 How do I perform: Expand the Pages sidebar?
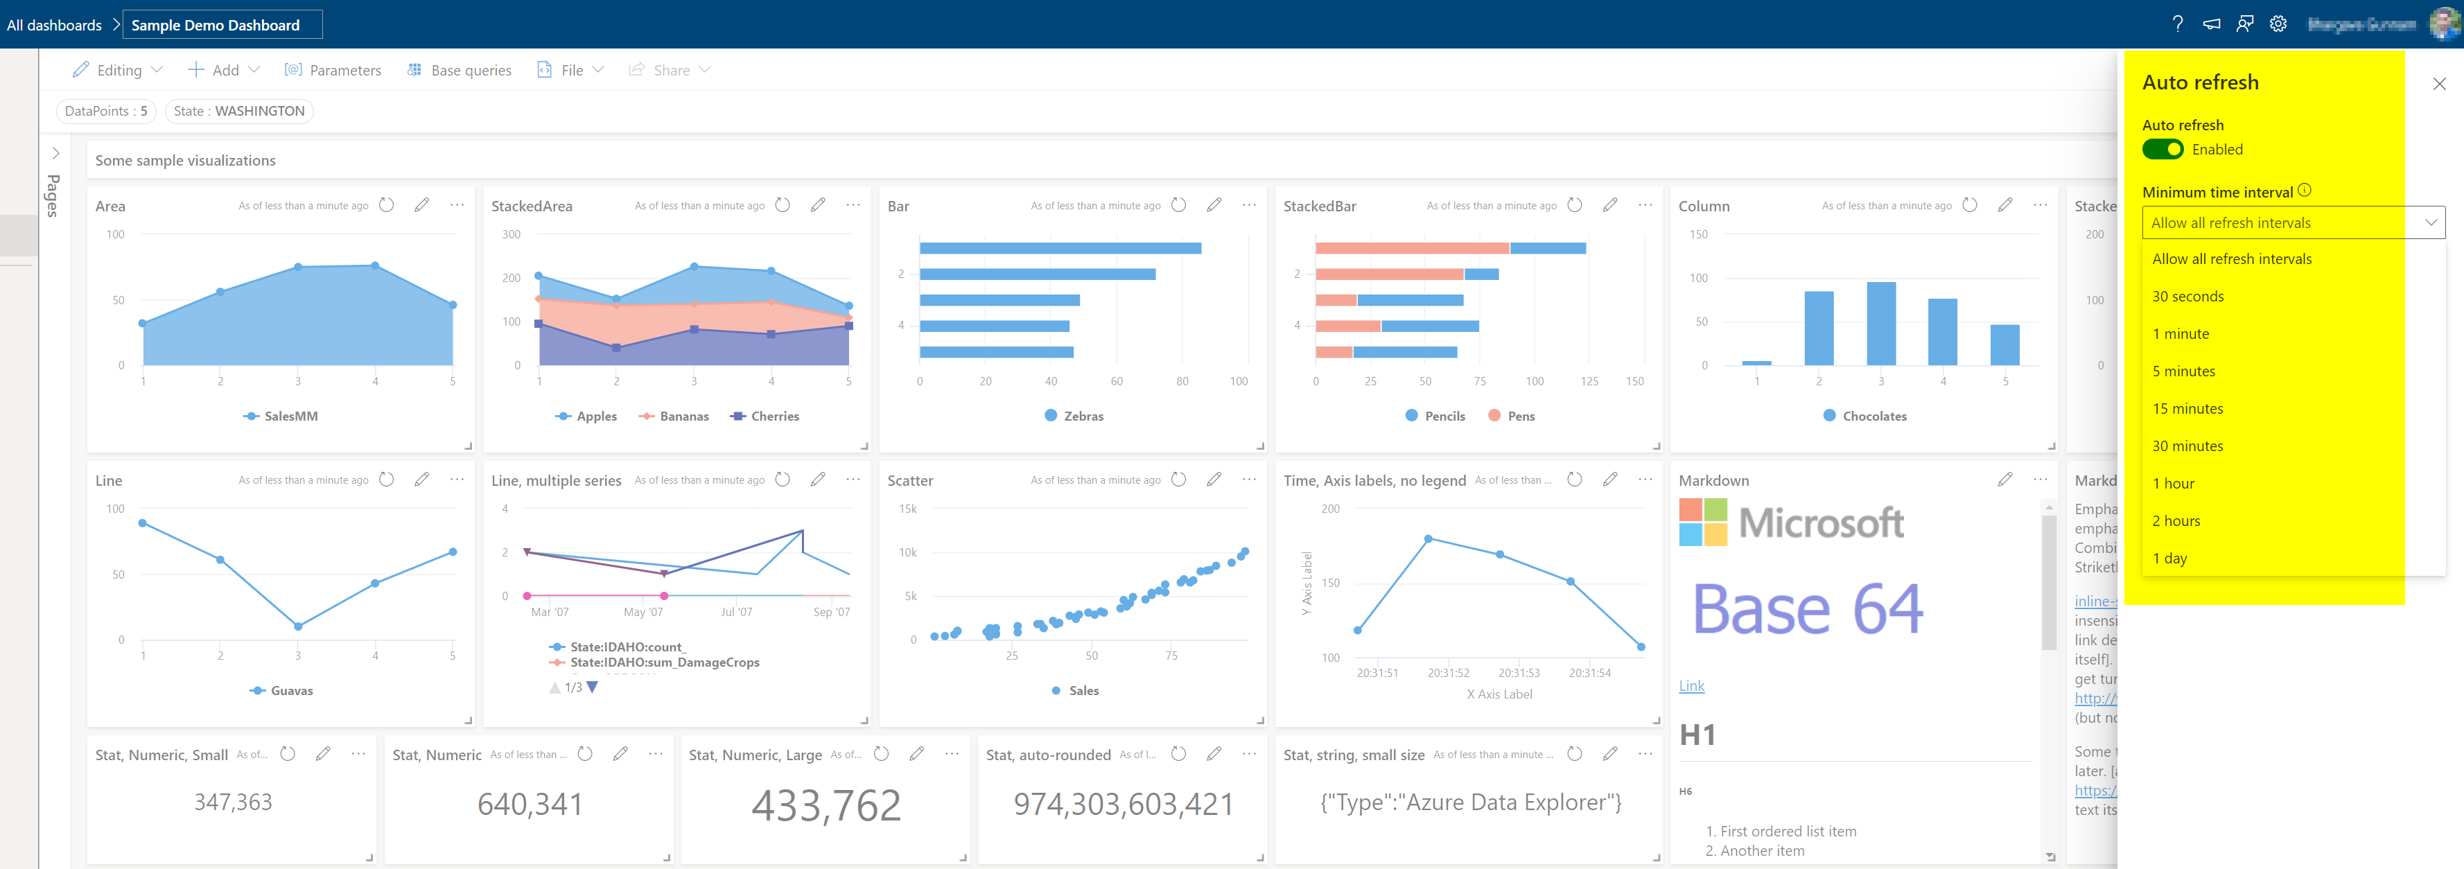(x=55, y=153)
